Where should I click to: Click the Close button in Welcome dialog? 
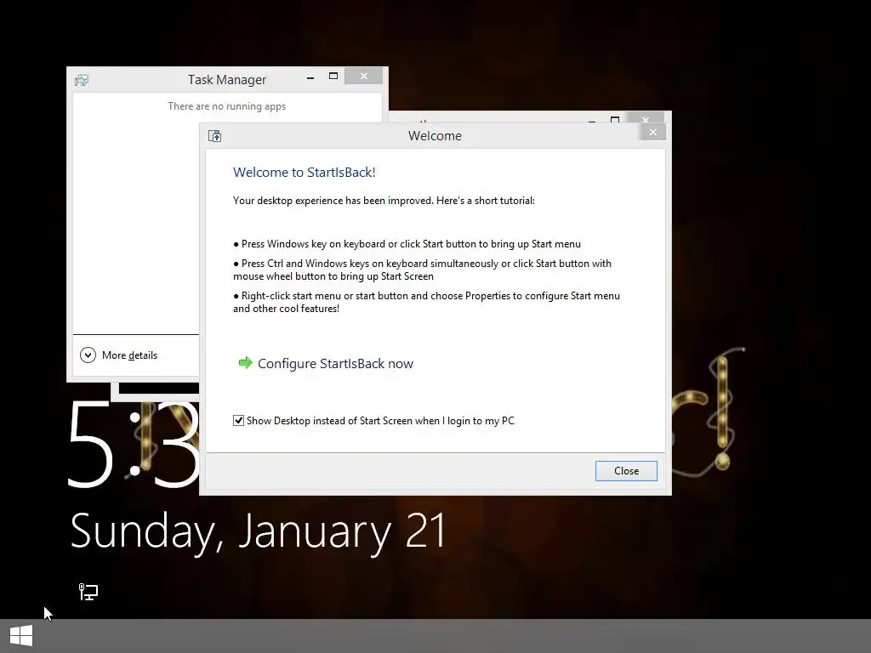(626, 471)
